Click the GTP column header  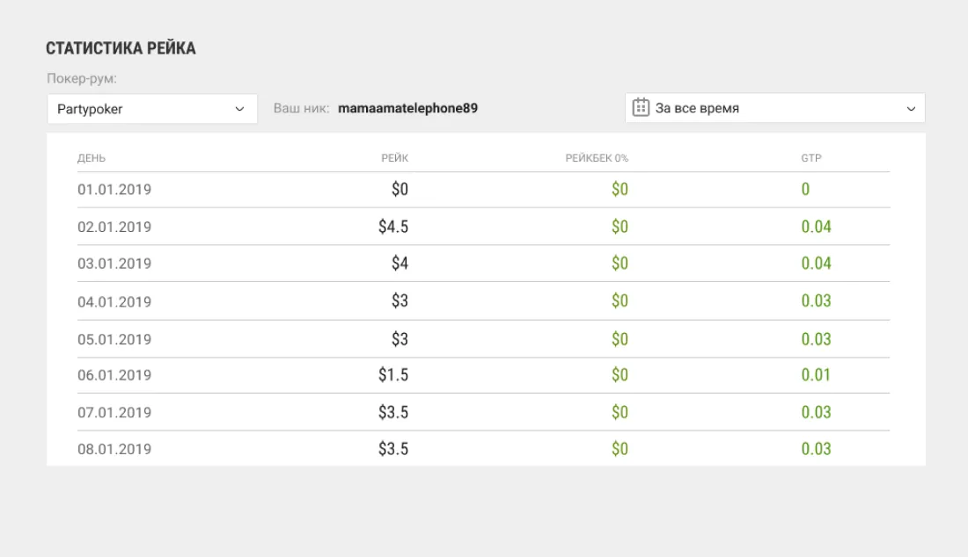click(811, 158)
